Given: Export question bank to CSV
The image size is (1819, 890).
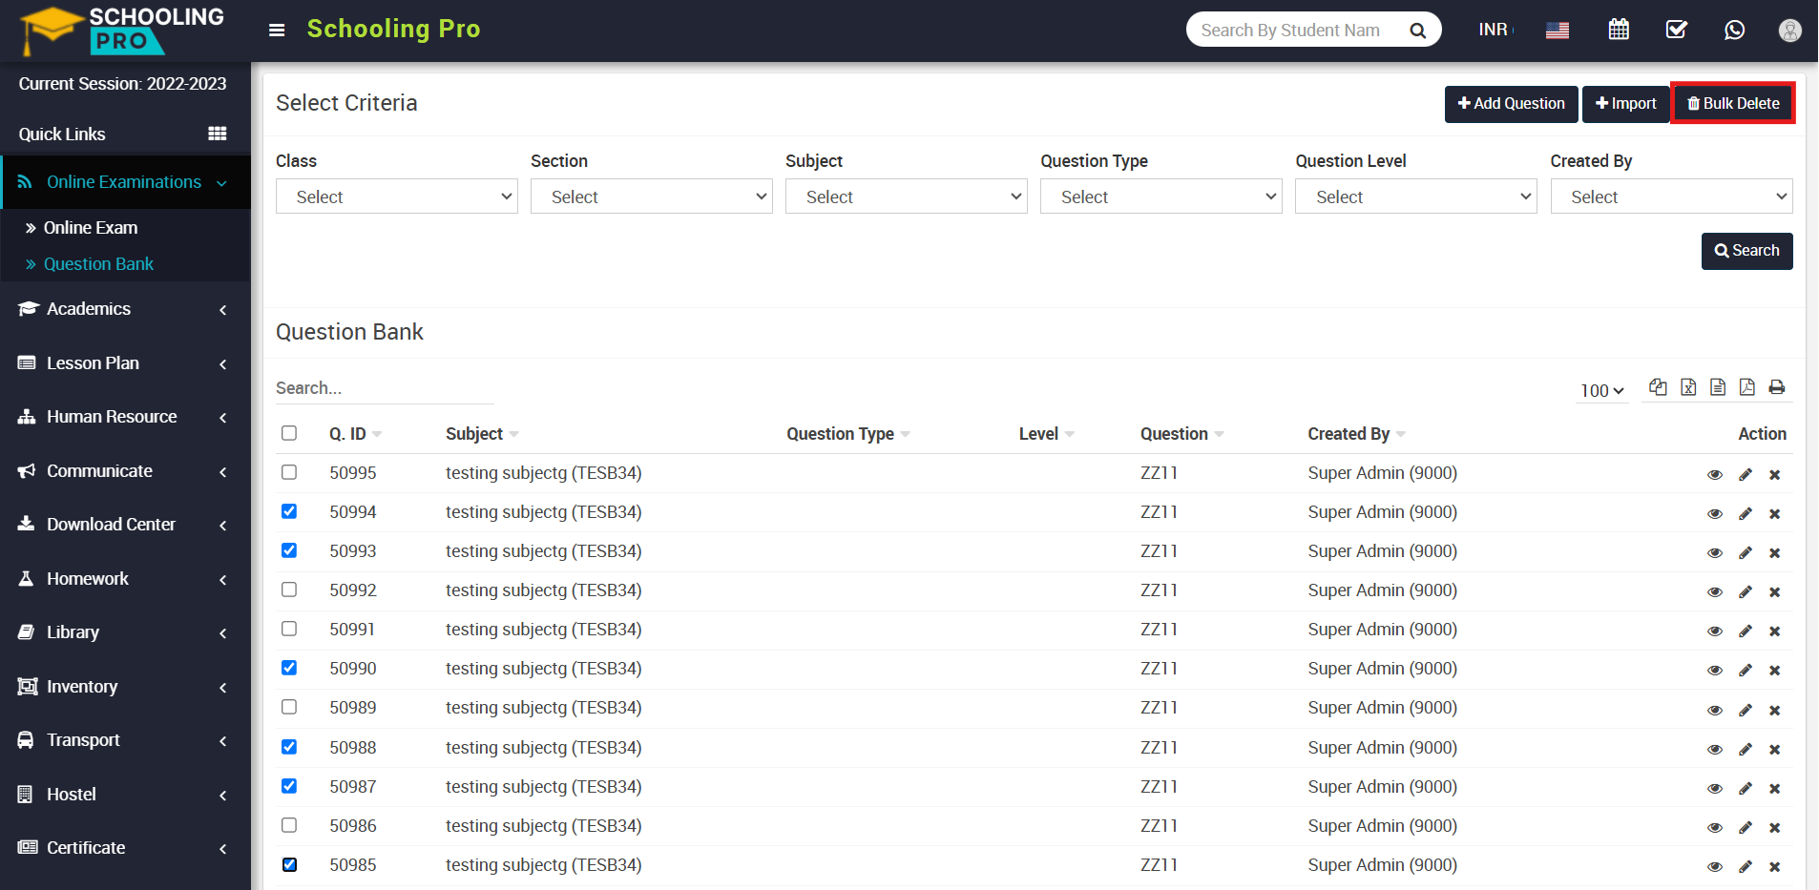Looking at the screenshot, I should (1718, 387).
